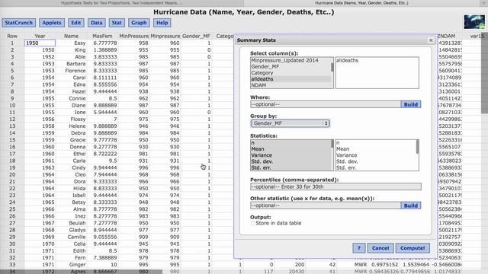488x274 pixels.
Task: Click Build next to Other statistic field
Action: pyautogui.click(x=410, y=205)
